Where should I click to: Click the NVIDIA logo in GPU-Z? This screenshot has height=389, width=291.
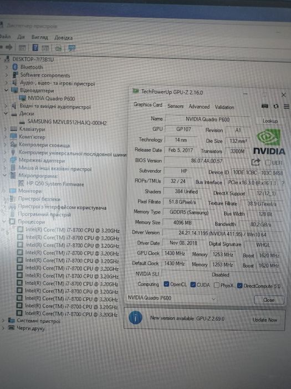tap(269, 142)
